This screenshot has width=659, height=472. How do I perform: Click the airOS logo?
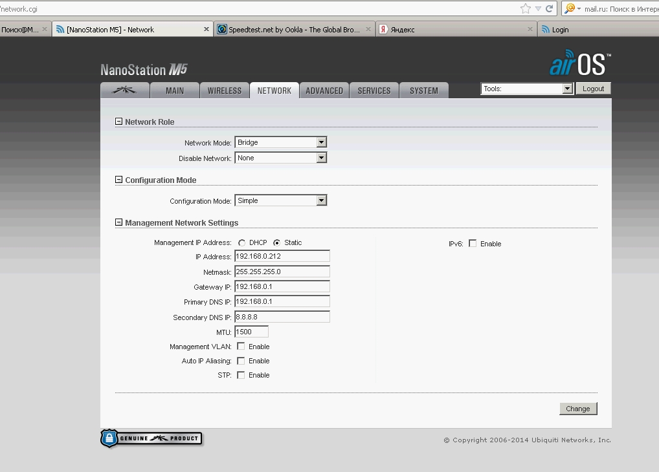(580, 63)
